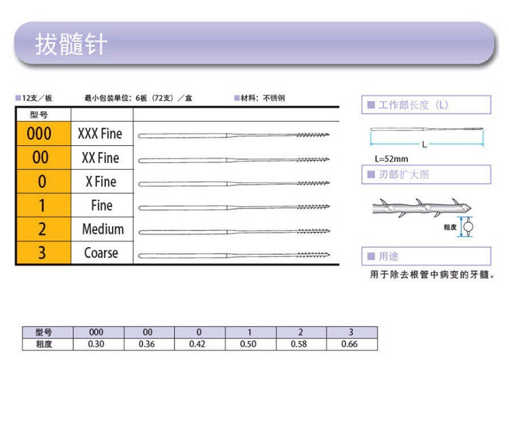Image resolution: width=509 pixels, height=421 pixels.
Task: Click the X Fine label
Action: point(101,181)
